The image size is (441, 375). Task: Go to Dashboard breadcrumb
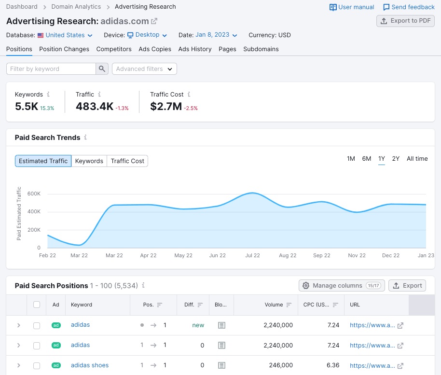[x=22, y=7]
